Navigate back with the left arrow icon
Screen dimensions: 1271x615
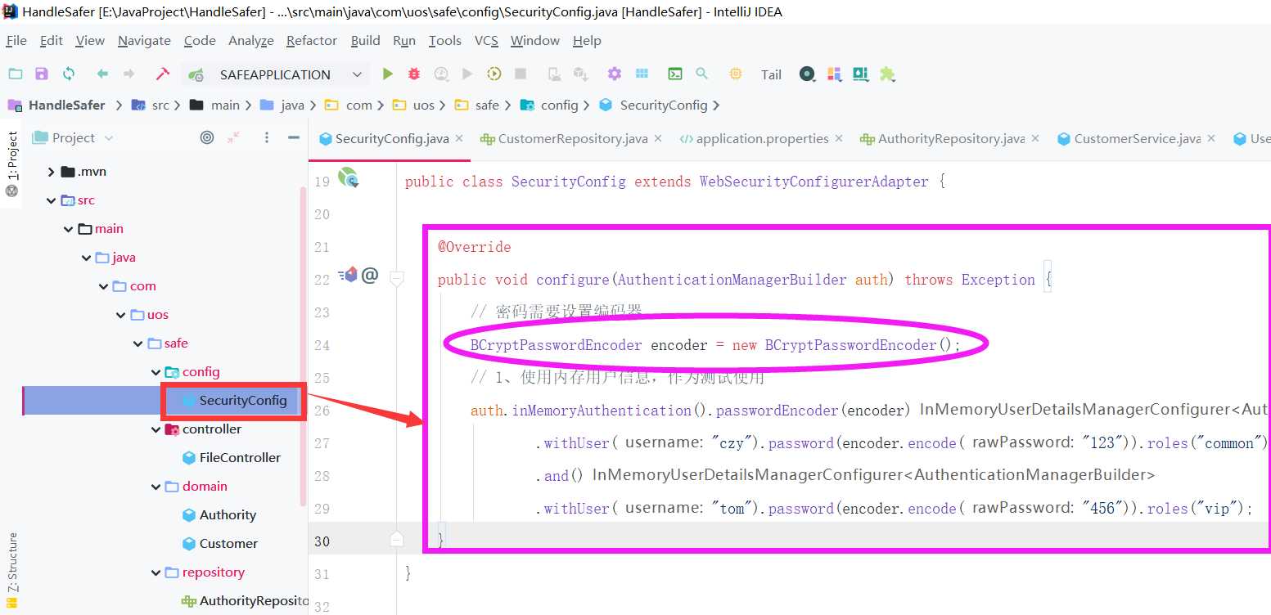(102, 74)
